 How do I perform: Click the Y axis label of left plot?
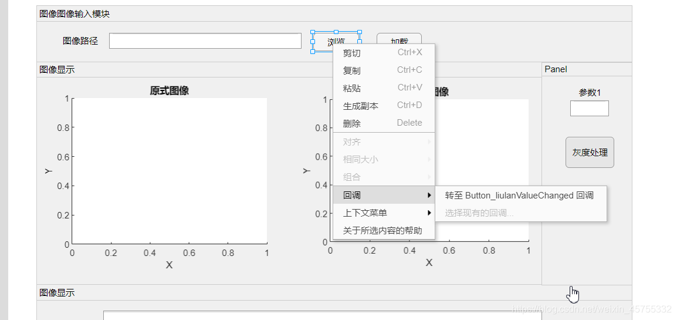pos(48,171)
